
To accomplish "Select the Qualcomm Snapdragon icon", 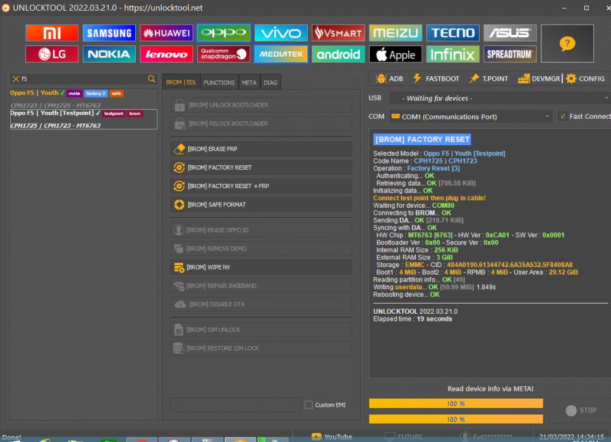I will [x=224, y=54].
